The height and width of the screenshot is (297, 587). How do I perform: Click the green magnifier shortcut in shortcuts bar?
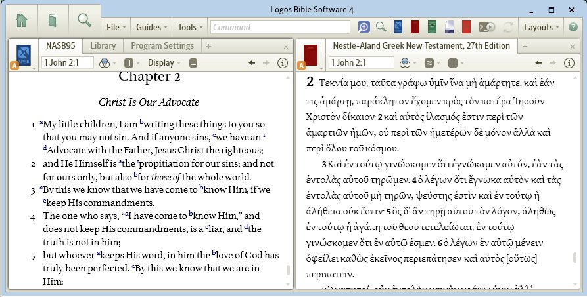coord(381,27)
